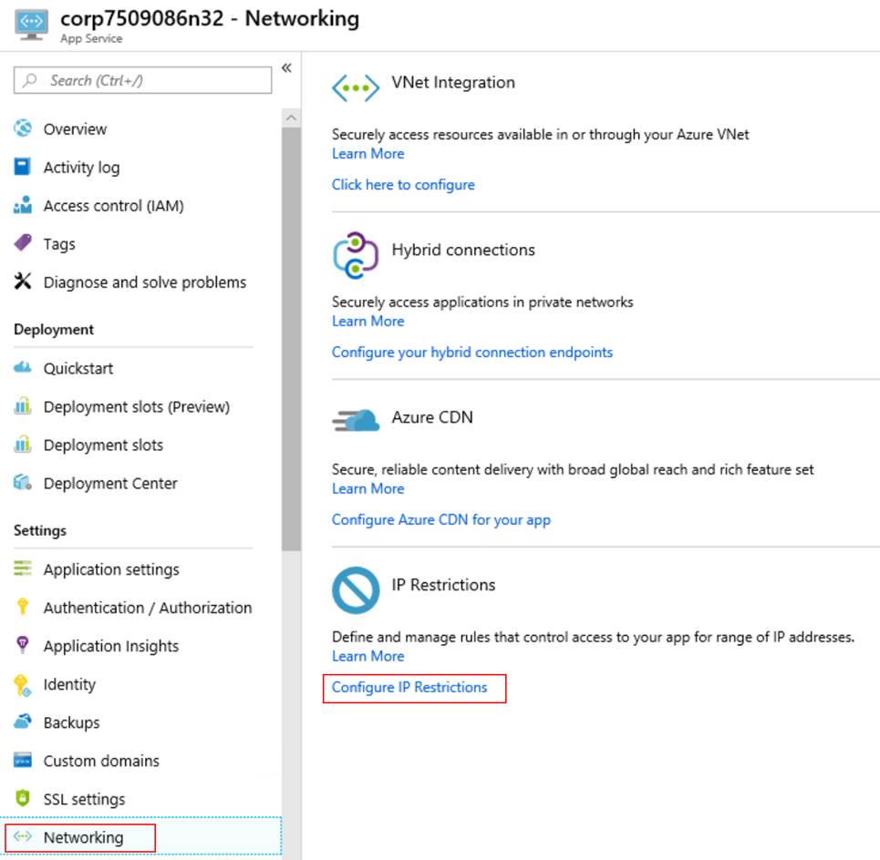
Task: Click the Activity log icon
Action: coord(23,167)
